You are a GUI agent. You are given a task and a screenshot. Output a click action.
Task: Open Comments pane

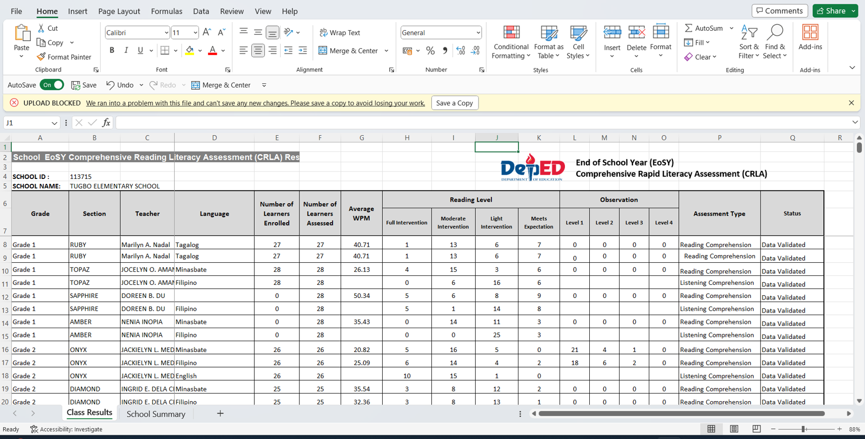(x=780, y=11)
